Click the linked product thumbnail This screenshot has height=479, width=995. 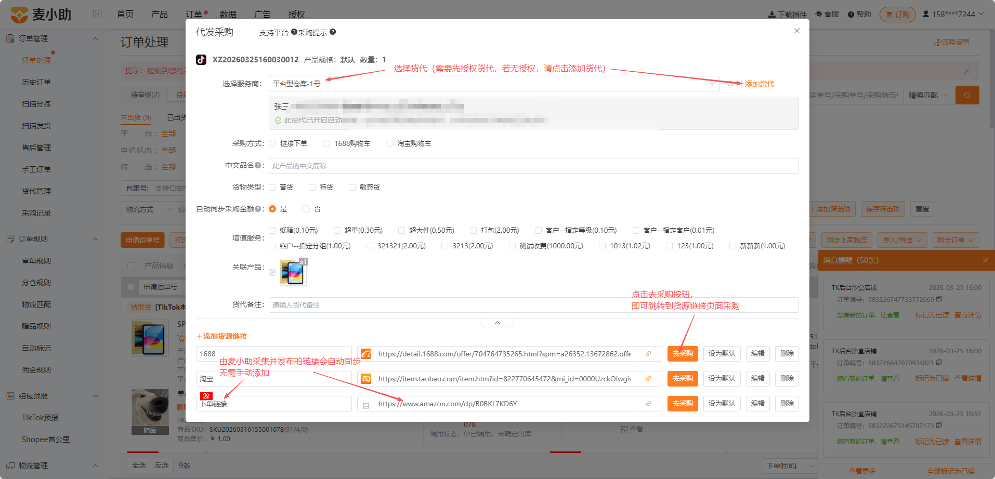(293, 272)
